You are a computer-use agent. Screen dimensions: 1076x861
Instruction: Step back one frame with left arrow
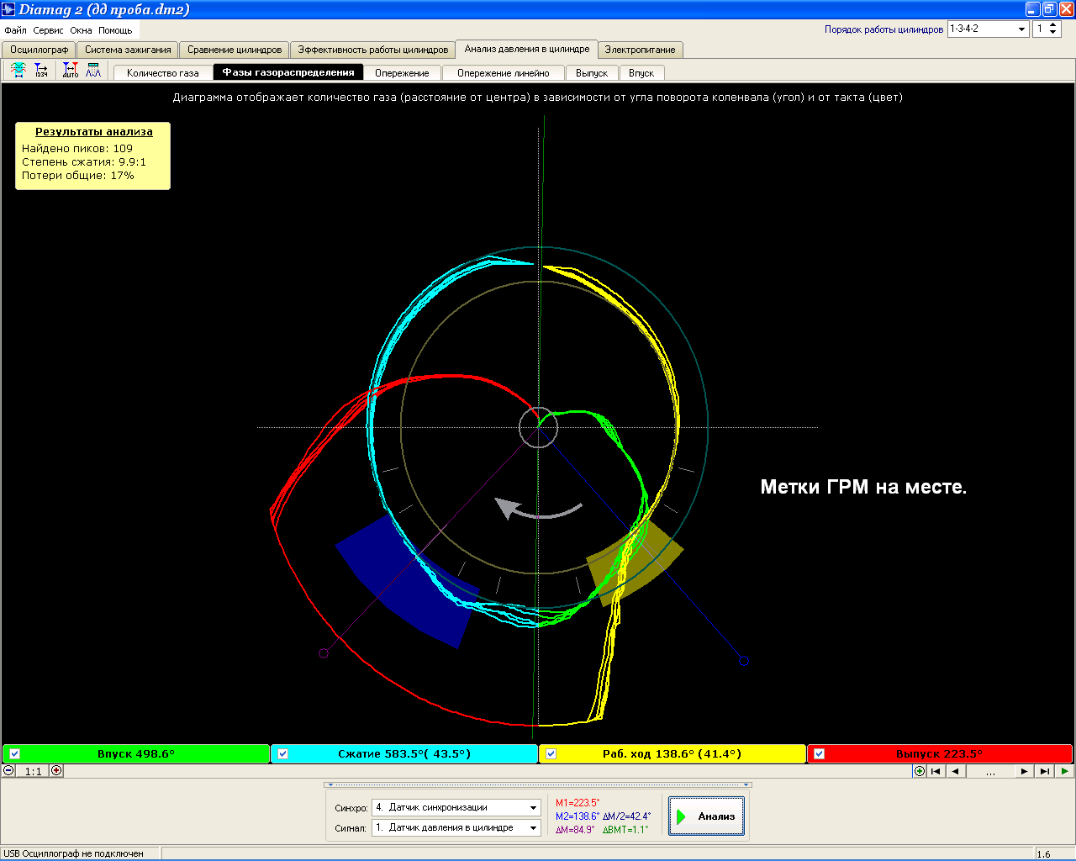tap(956, 771)
